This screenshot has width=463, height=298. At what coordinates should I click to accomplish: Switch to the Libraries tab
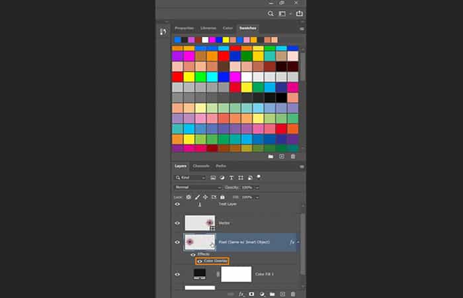(208, 28)
